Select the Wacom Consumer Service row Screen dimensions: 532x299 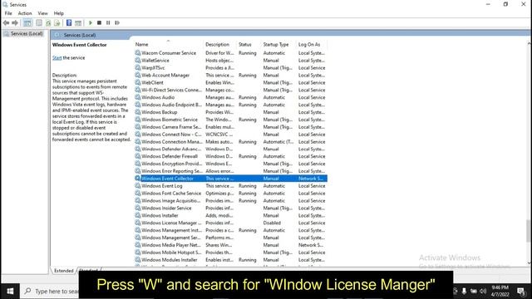[x=231, y=53]
